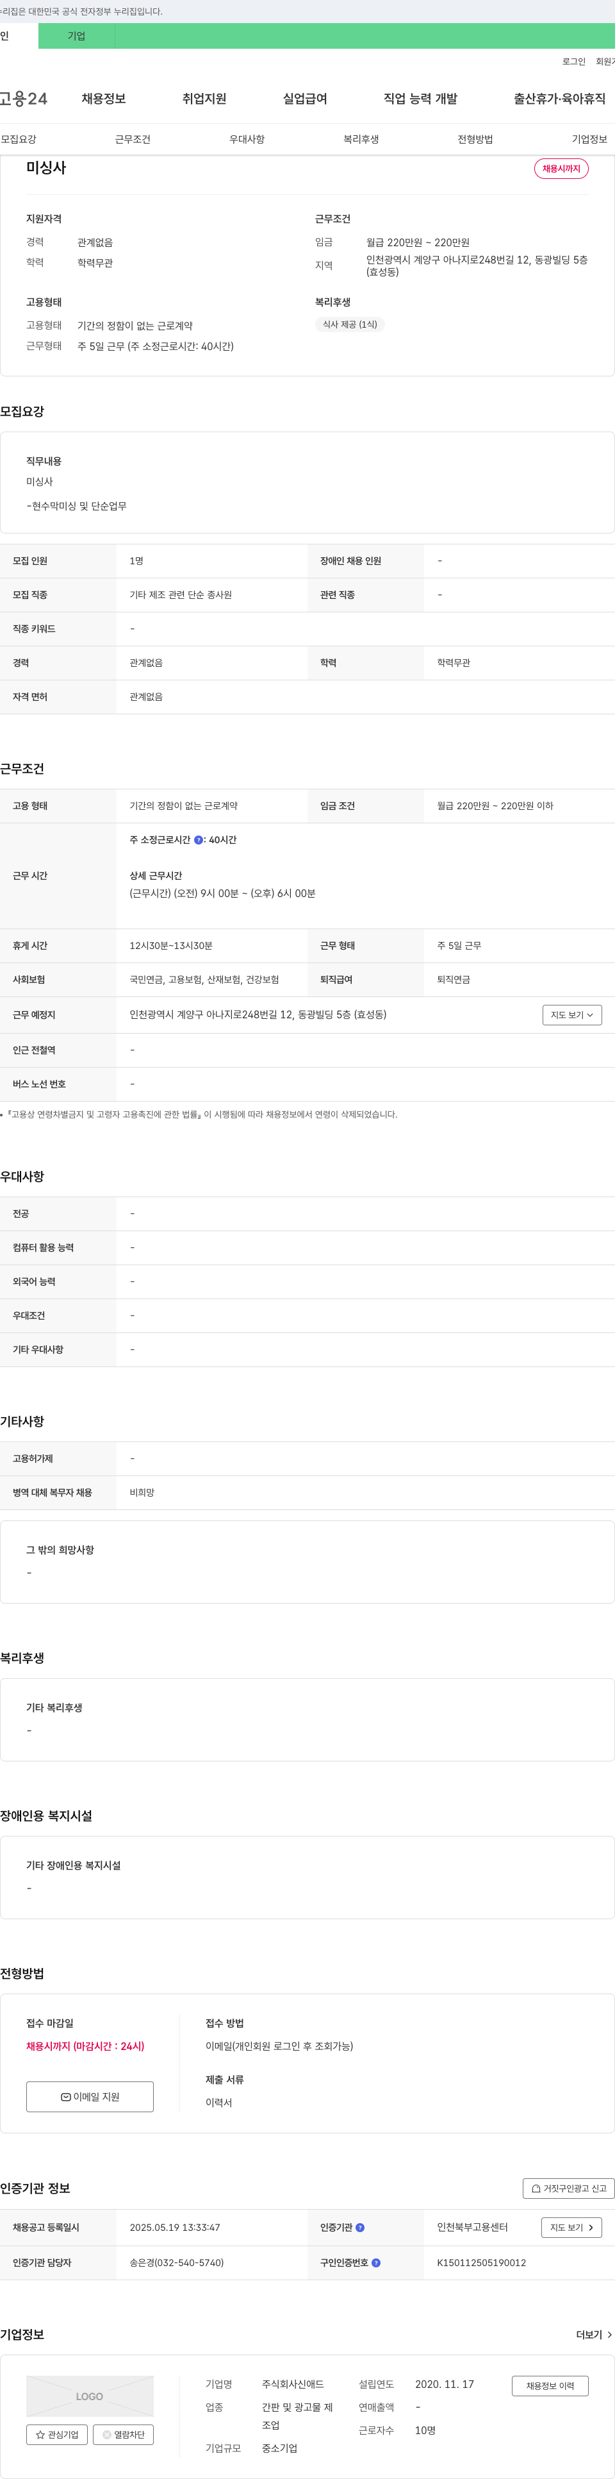Click the 국민연금, 고용보험, 산재보험, 건강보험 cell

pyautogui.click(x=205, y=980)
